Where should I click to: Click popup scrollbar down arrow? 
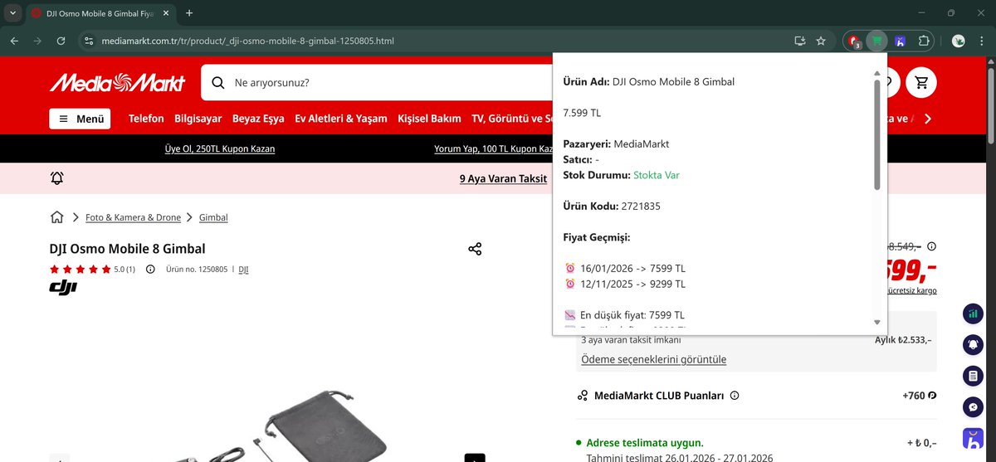(877, 322)
